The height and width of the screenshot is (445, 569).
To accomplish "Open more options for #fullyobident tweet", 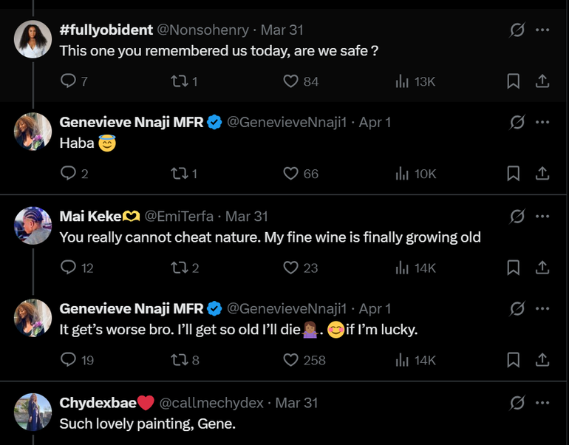I will pyautogui.click(x=542, y=30).
